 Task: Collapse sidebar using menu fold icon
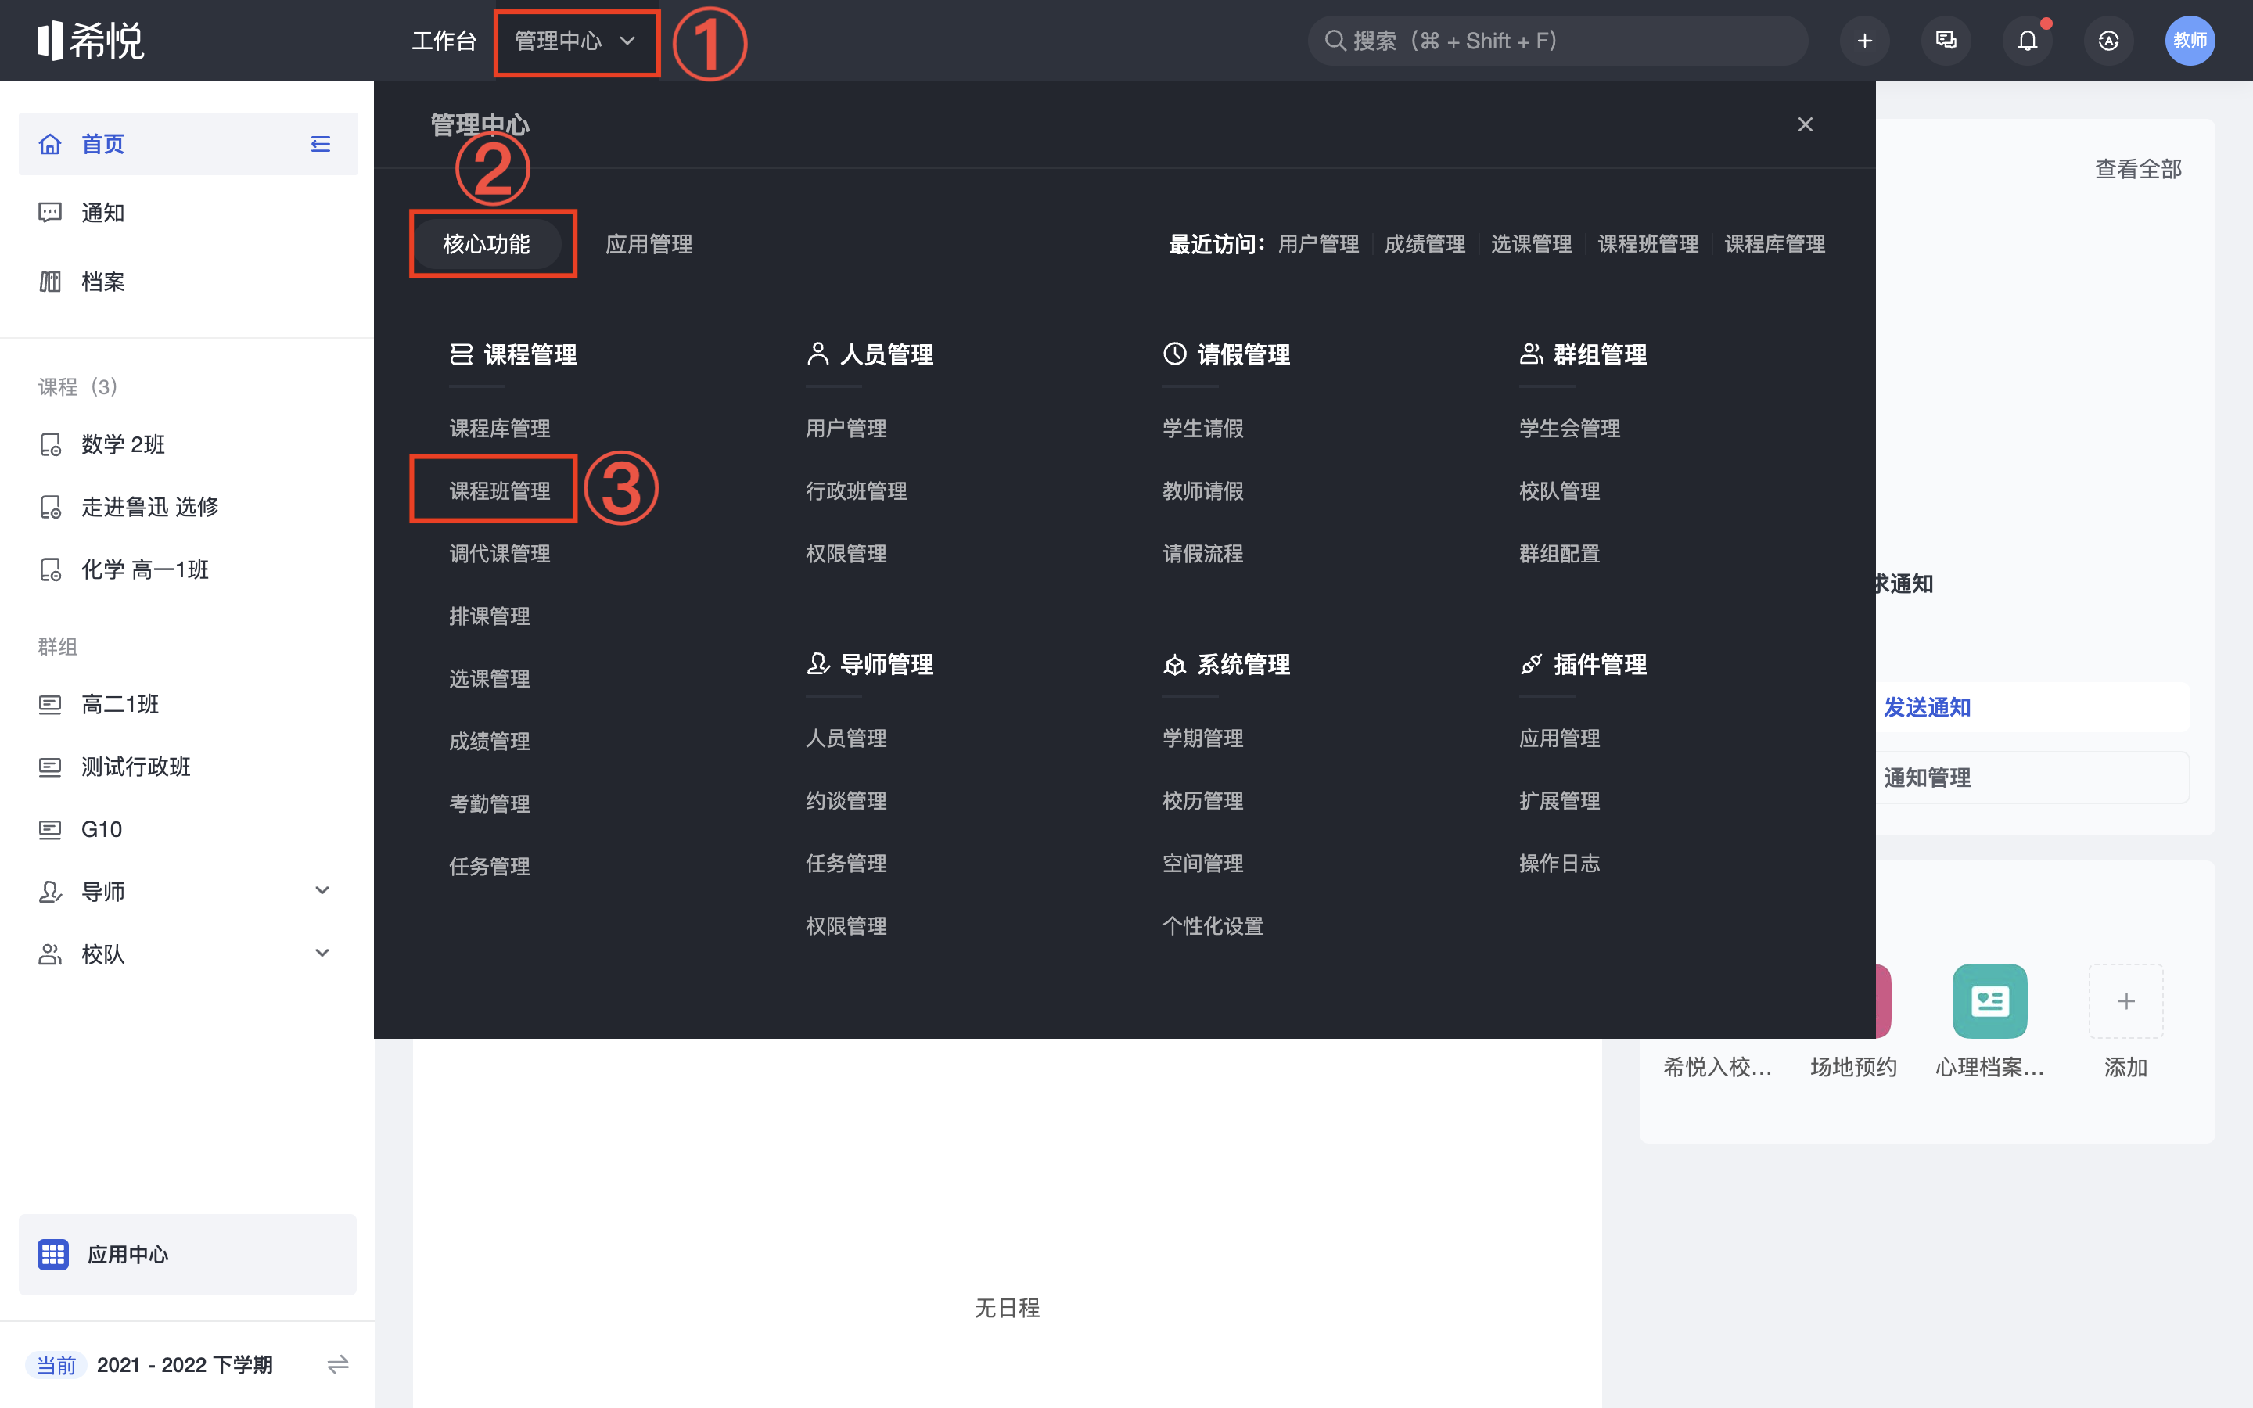pyautogui.click(x=320, y=145)
